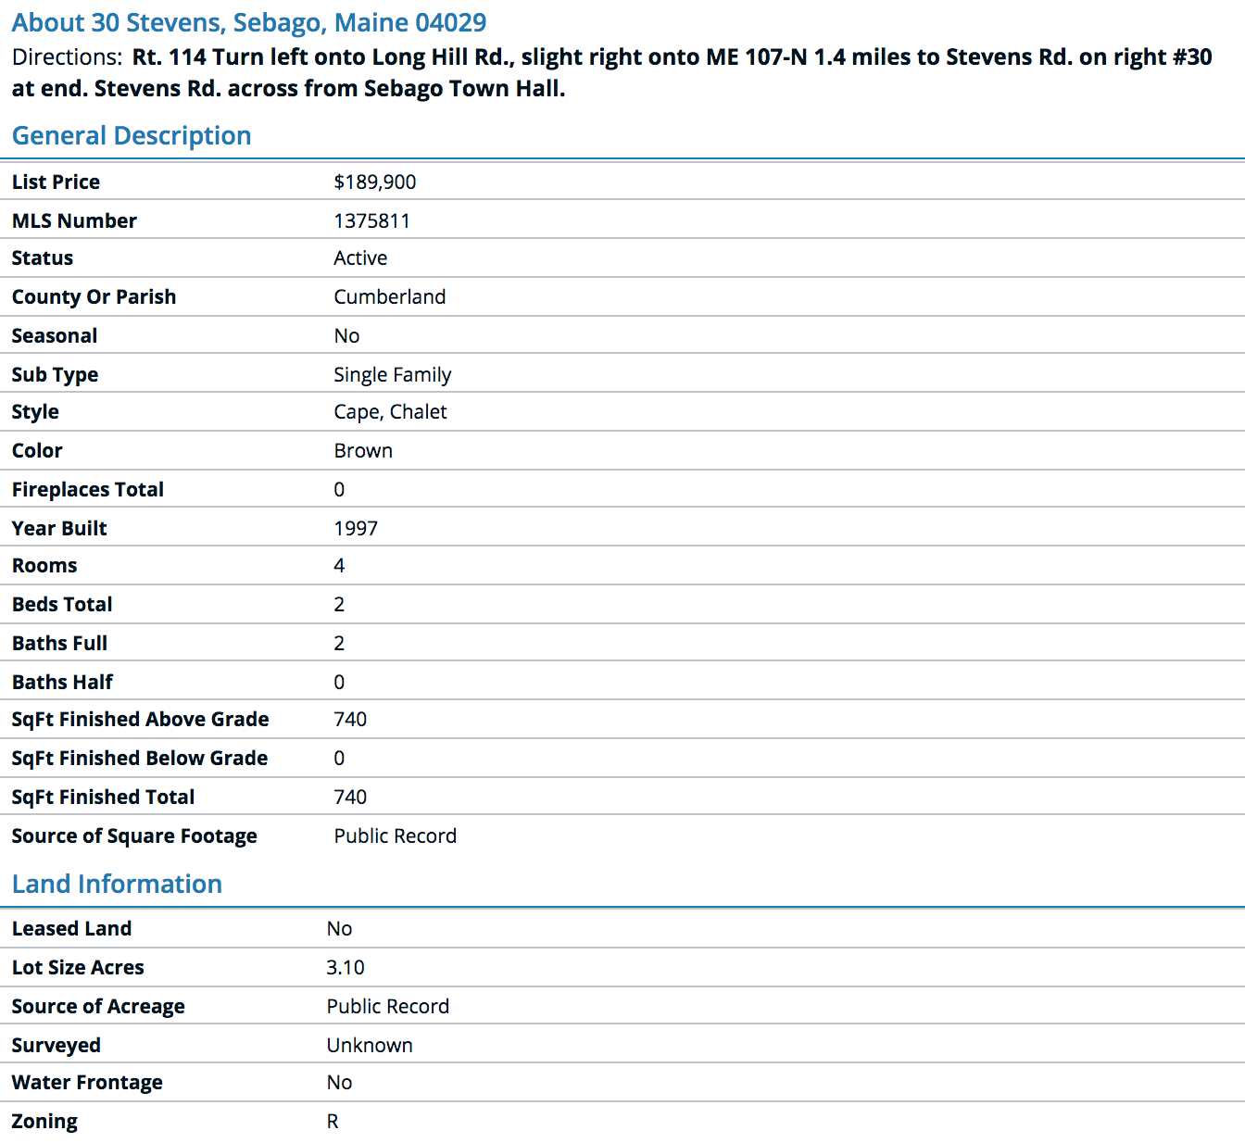Click the SqFt Finished Total value 740
The height and width of the screenshot is (1143, 1245).
point(350,798)
